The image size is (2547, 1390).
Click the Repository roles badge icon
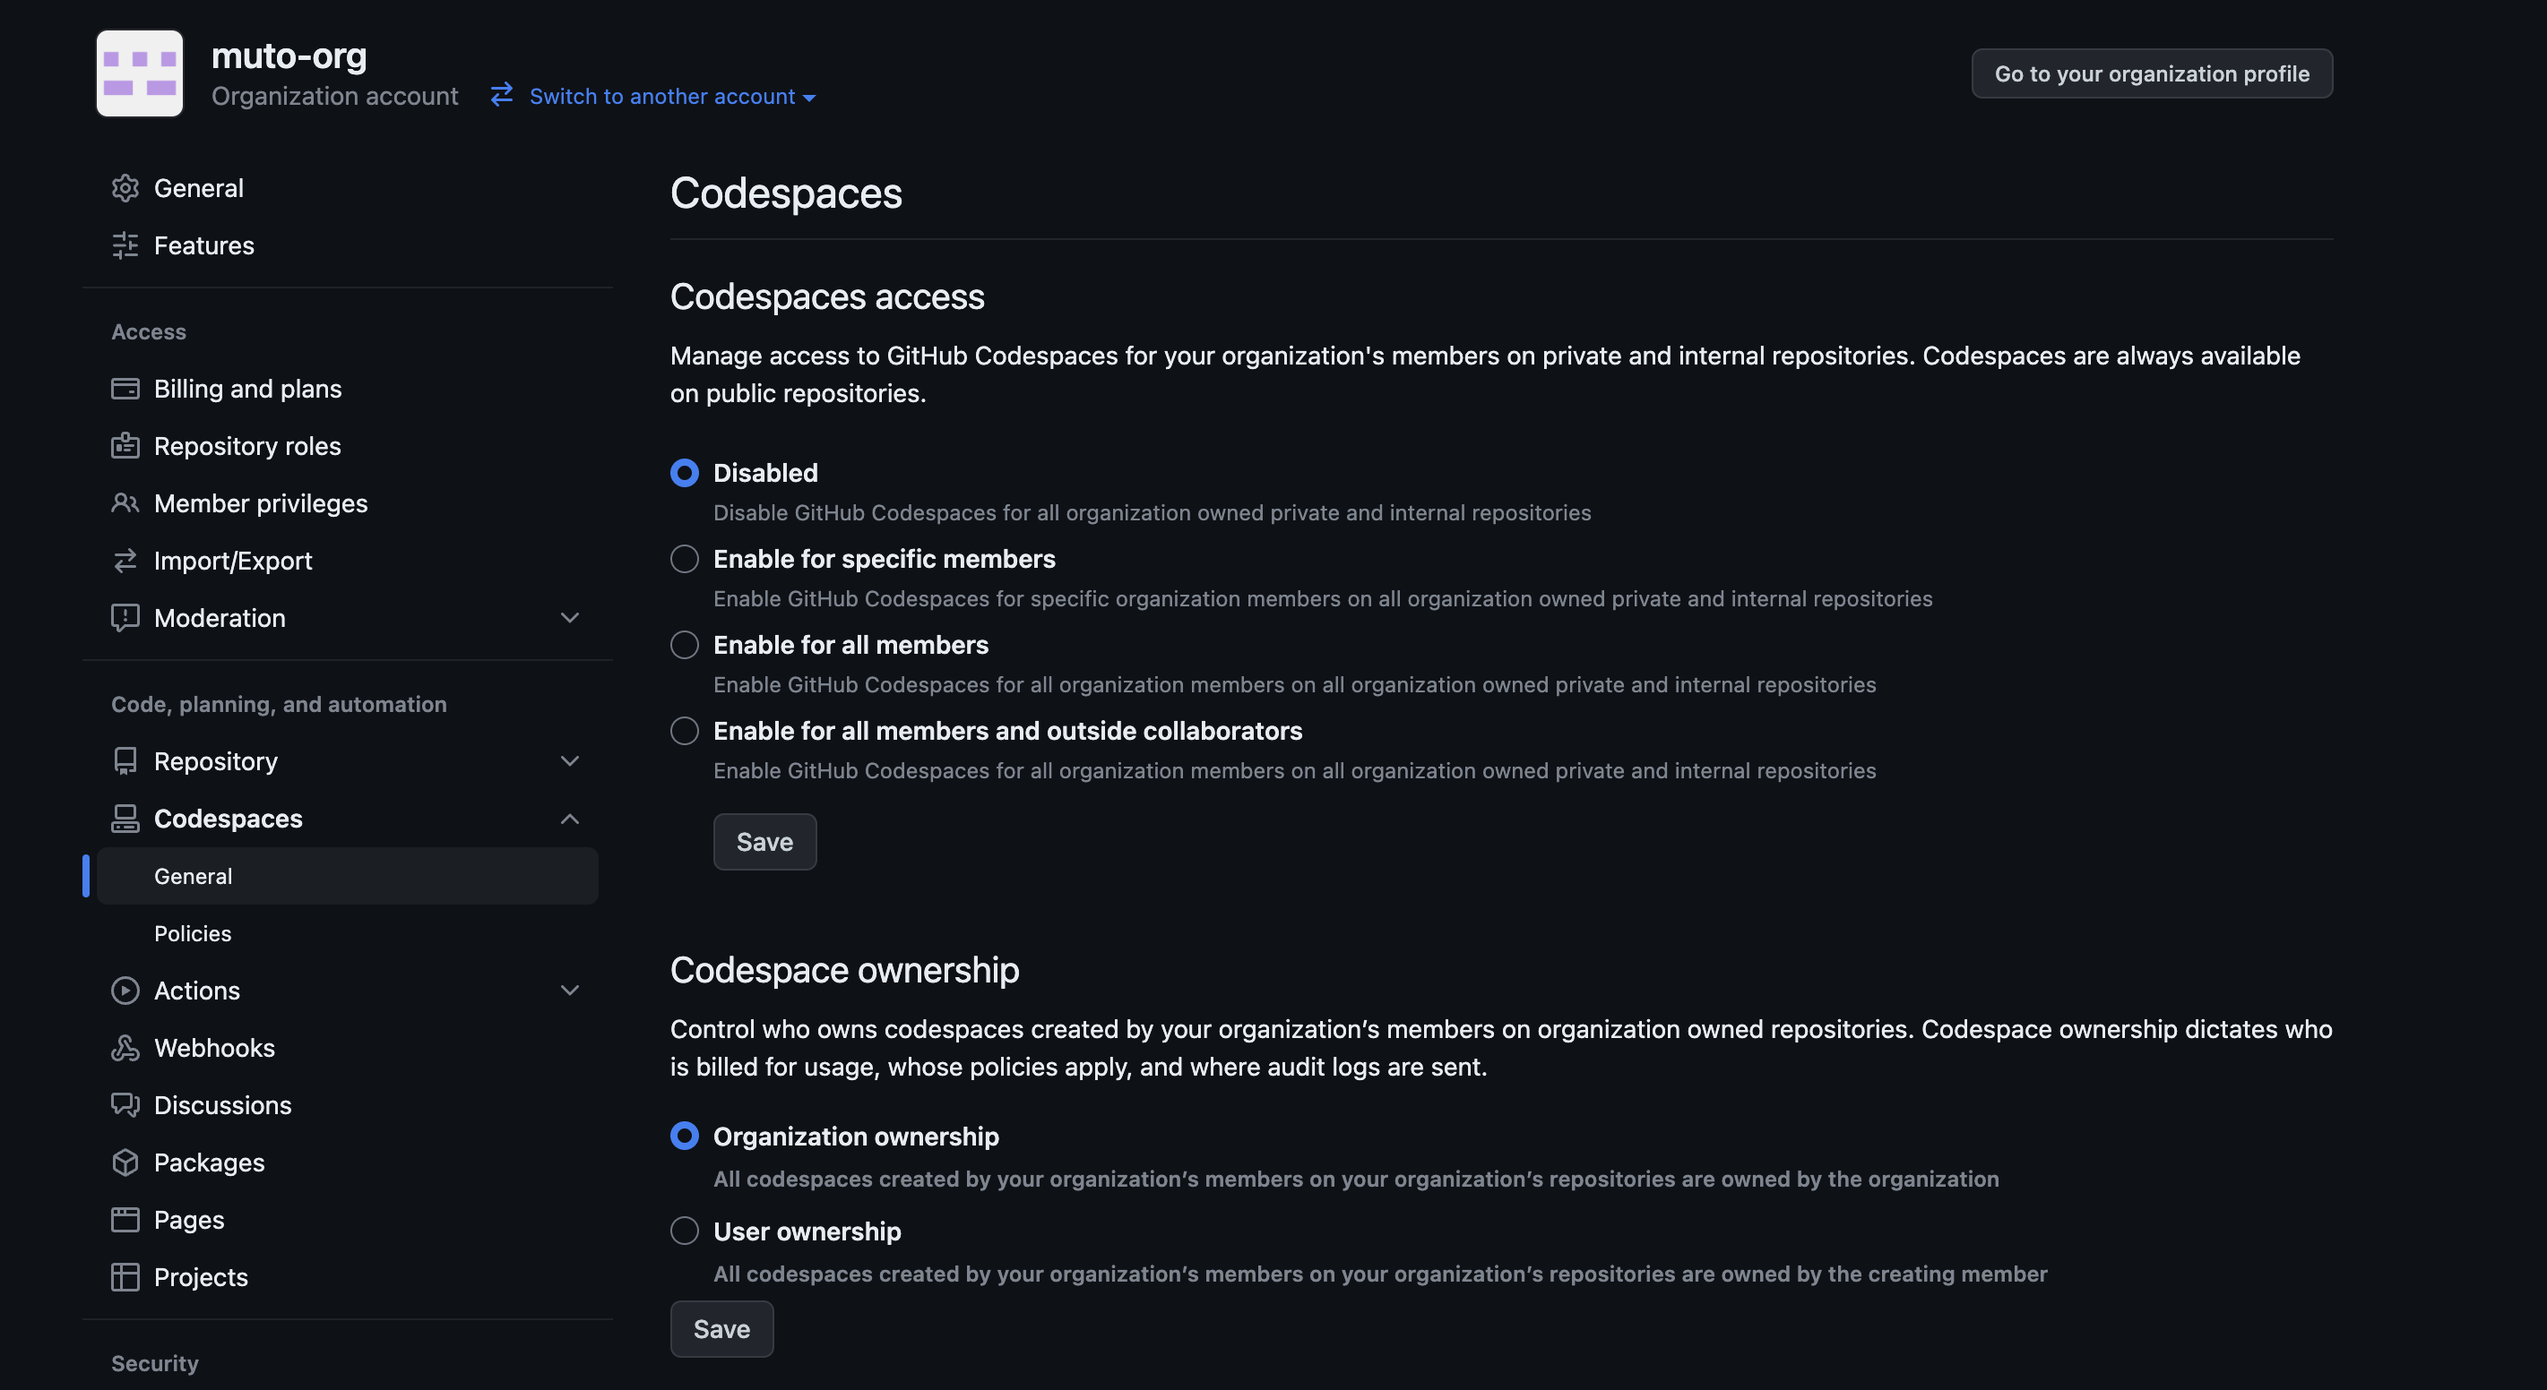point(125,447)
